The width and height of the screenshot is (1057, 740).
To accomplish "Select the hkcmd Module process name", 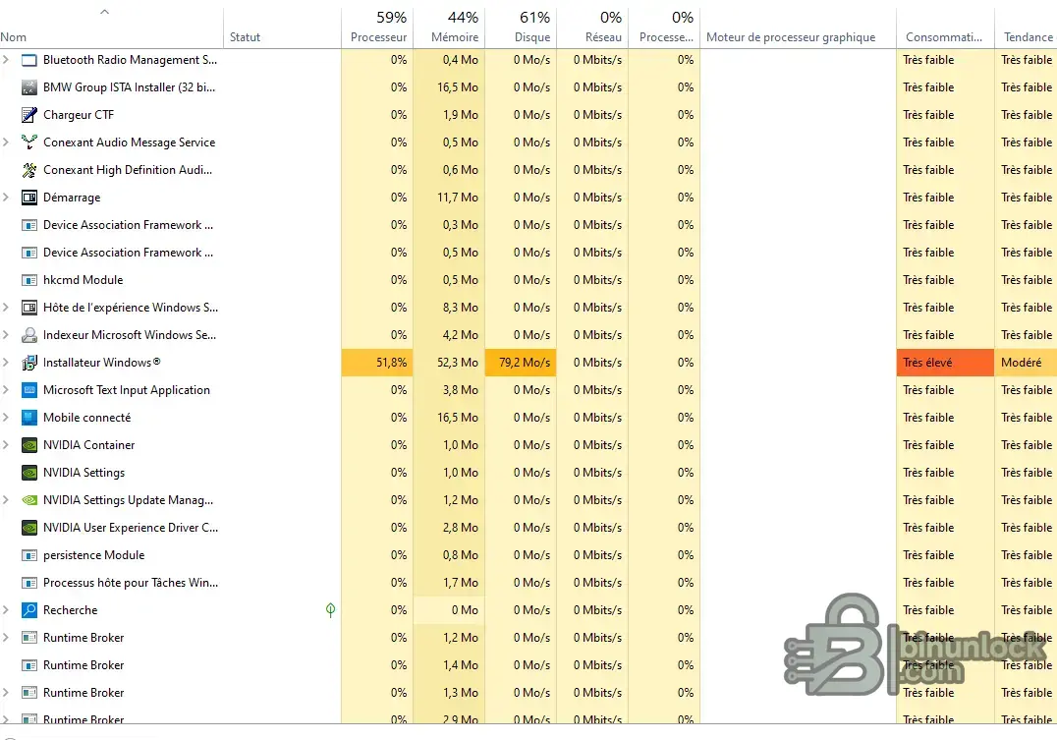I will pyautogui.click(x=83, y=280).
